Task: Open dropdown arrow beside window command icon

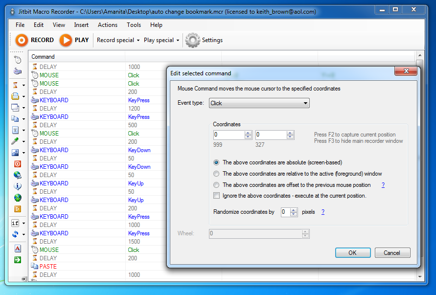Action: pyautogui.click(x=23, y=108)
